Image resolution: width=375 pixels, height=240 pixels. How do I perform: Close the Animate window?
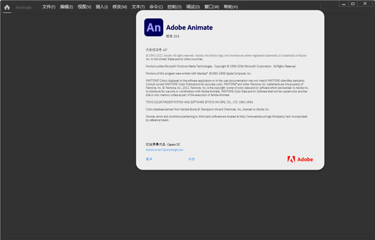click(x=365, y=4)
